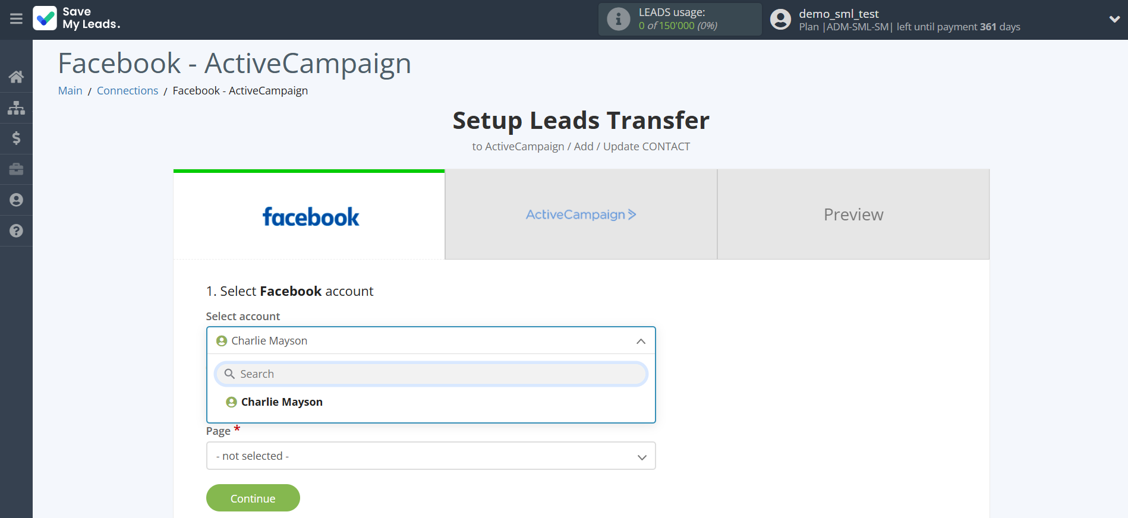
Task: Click the LEADS usage info icon
Action: point(618,19)
